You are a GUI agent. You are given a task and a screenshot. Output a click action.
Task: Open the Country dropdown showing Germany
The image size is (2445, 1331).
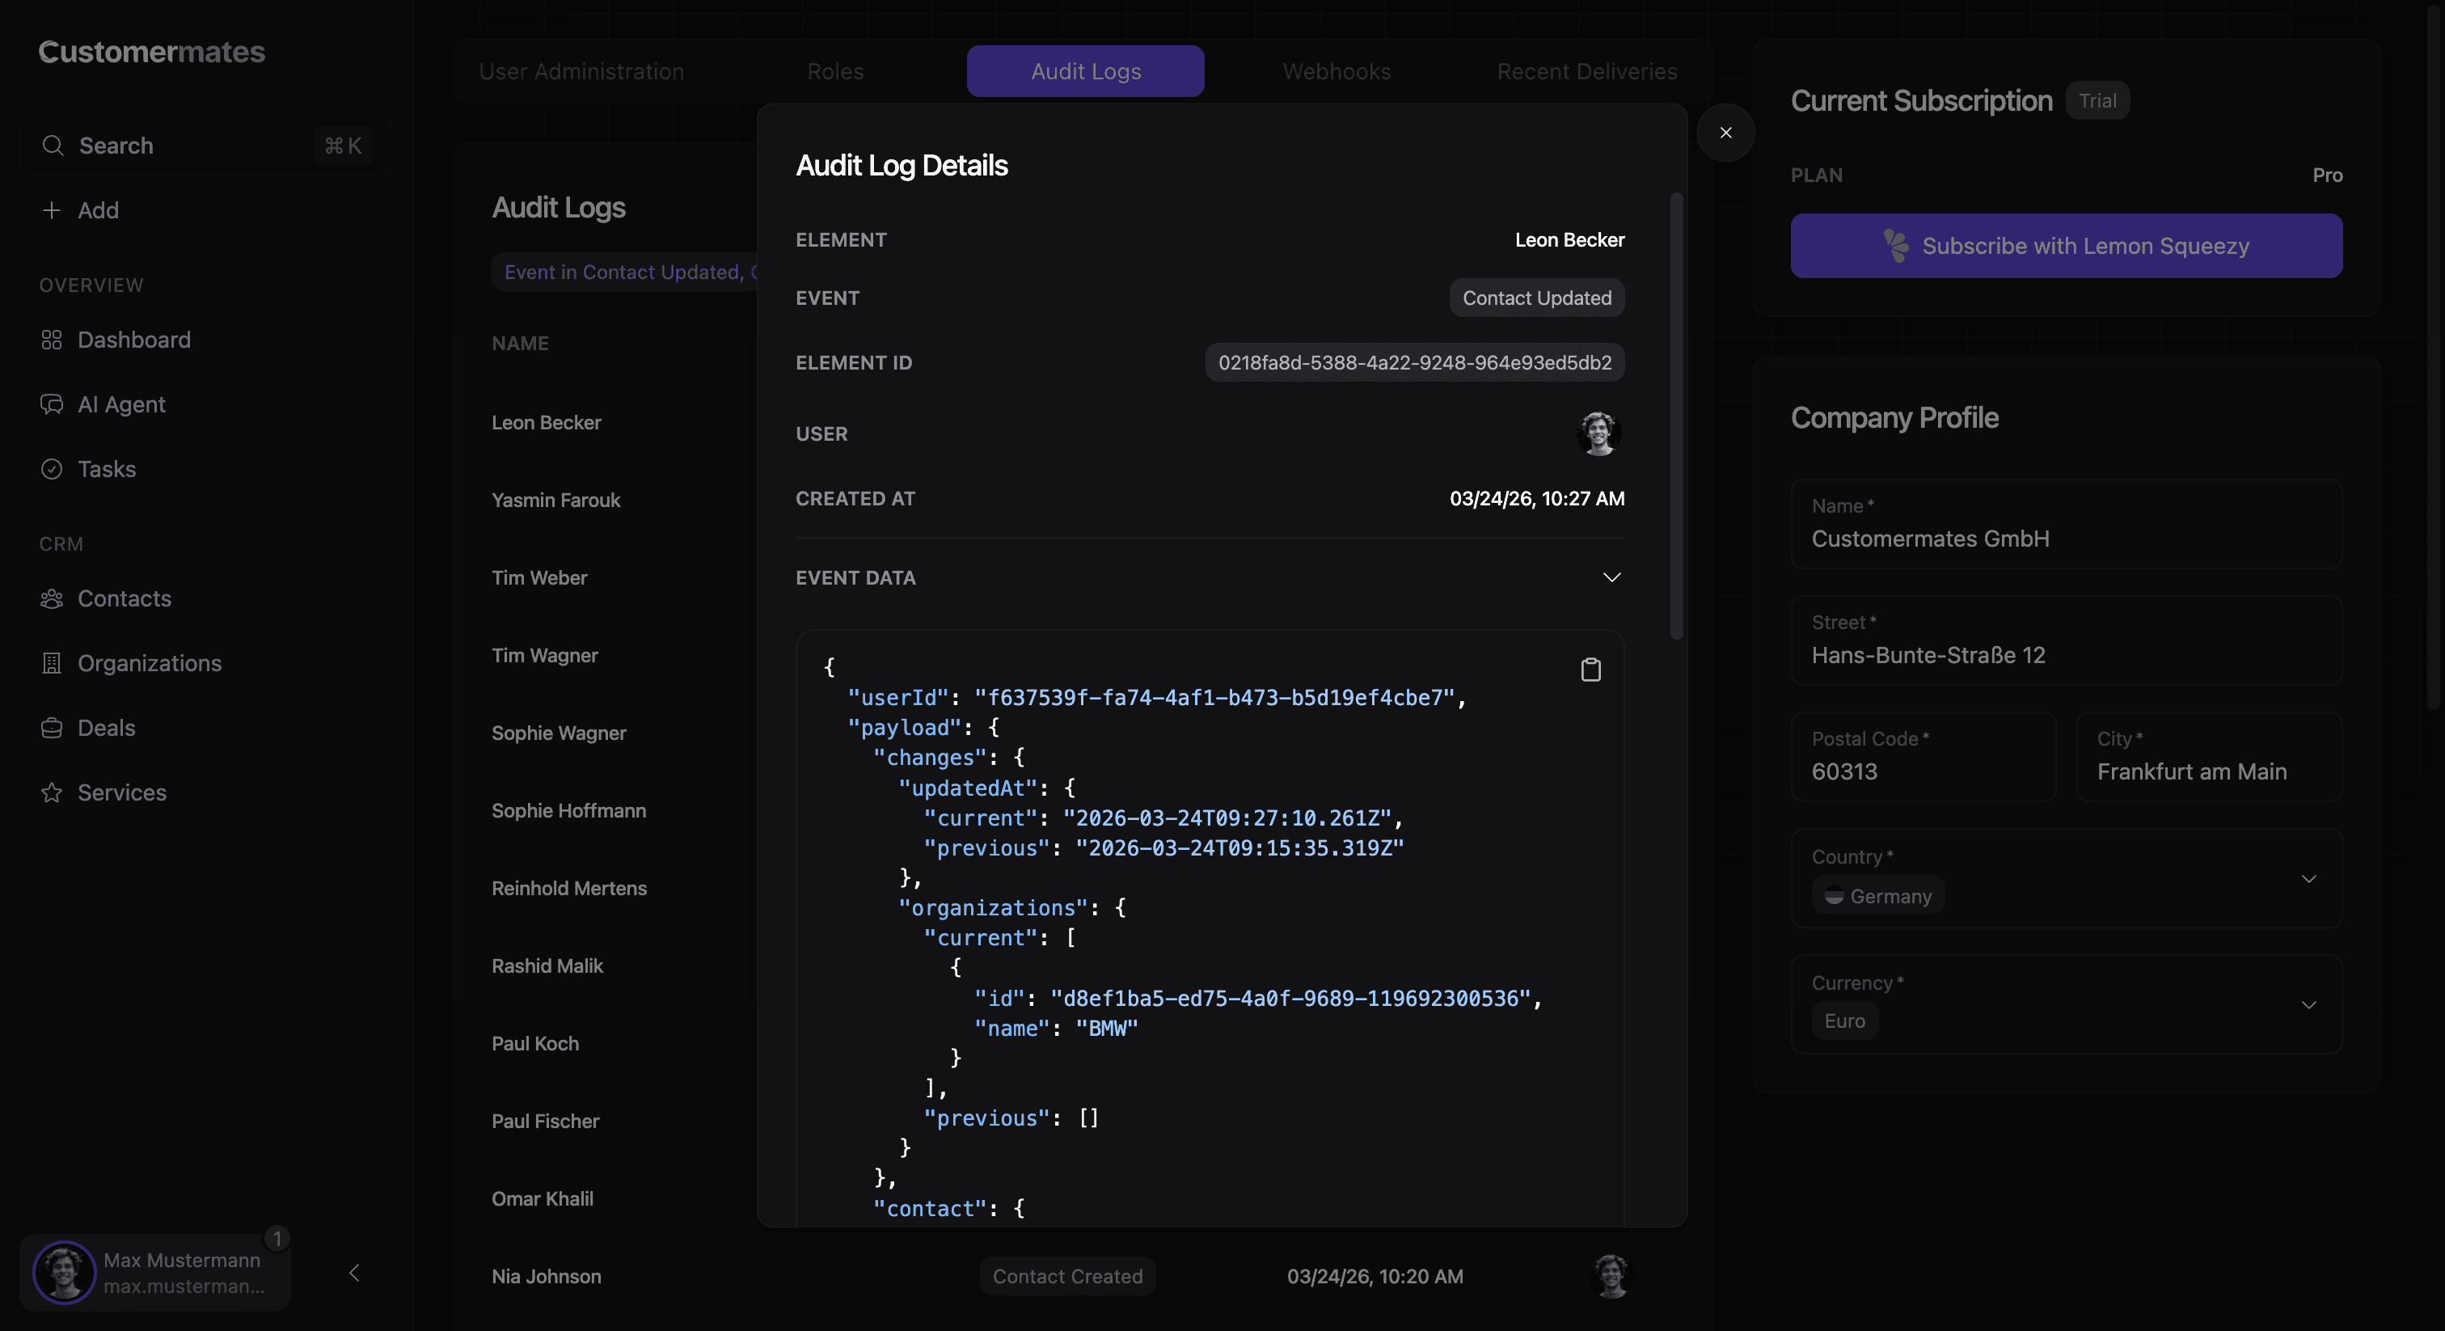click(x=2310, y=878)
